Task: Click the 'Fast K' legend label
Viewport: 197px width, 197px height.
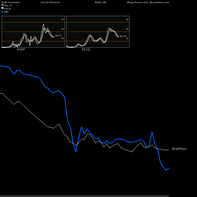Action: pyautogui.click(x=7, y=9)
